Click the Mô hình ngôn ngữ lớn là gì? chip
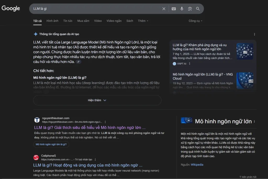 [51, 144]
